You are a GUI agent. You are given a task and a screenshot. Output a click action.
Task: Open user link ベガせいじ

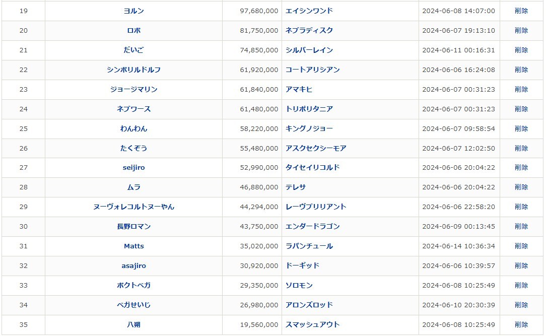click(133, 305)
